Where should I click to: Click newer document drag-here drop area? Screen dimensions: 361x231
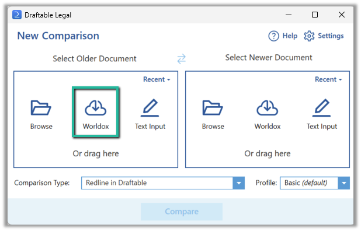(x=268, y=153)
